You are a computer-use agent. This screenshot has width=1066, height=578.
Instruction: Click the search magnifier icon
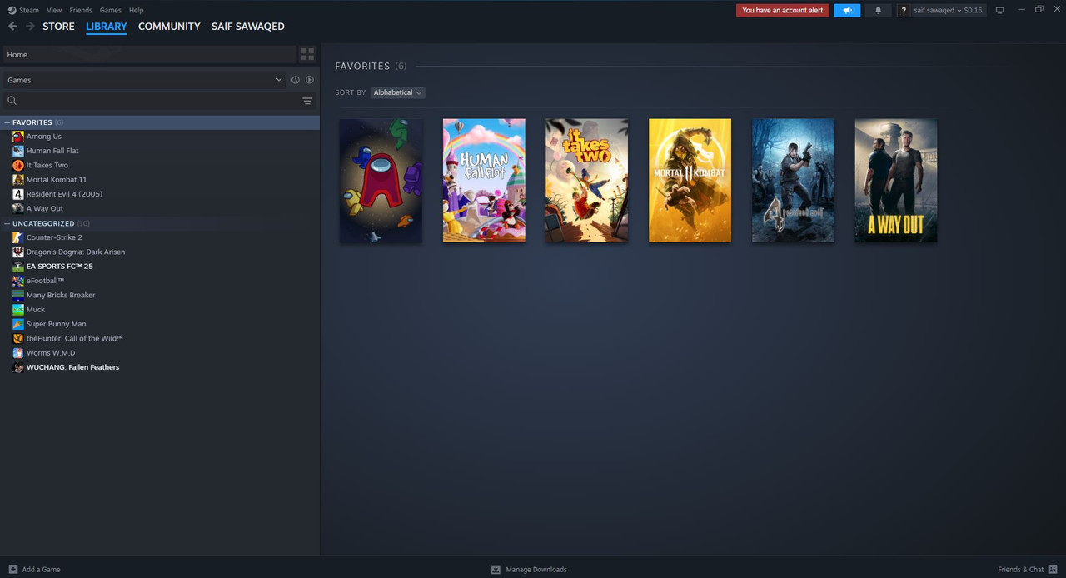pos(12,101)
